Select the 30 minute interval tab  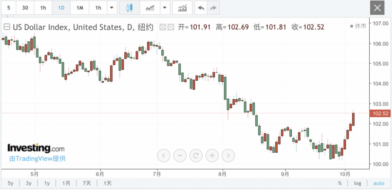coord(25,8)
